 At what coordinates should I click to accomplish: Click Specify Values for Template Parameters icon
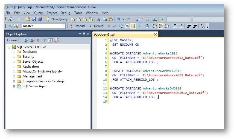[x=203, y=26]
